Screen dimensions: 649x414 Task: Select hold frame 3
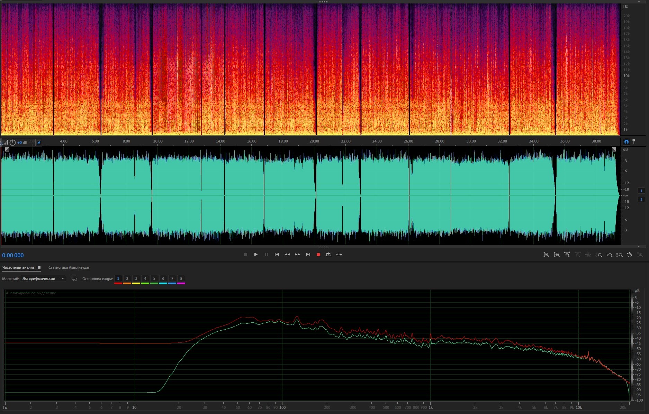tap(136, 279)
